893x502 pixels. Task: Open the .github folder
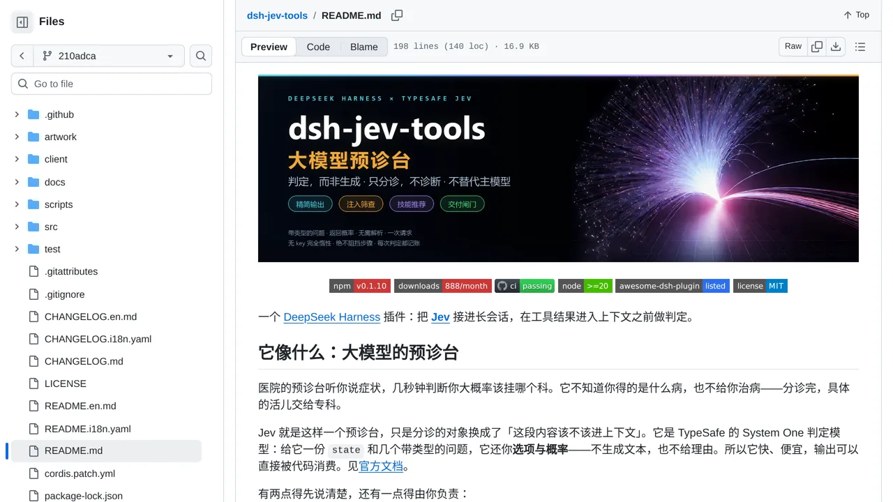point(59,114)
